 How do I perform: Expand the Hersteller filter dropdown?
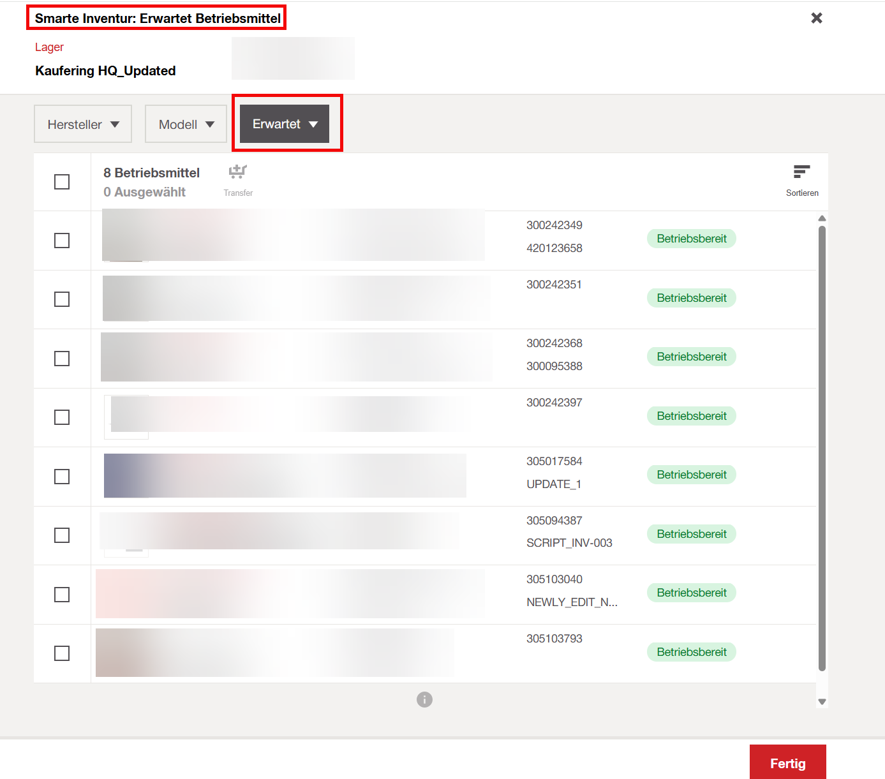83,124
